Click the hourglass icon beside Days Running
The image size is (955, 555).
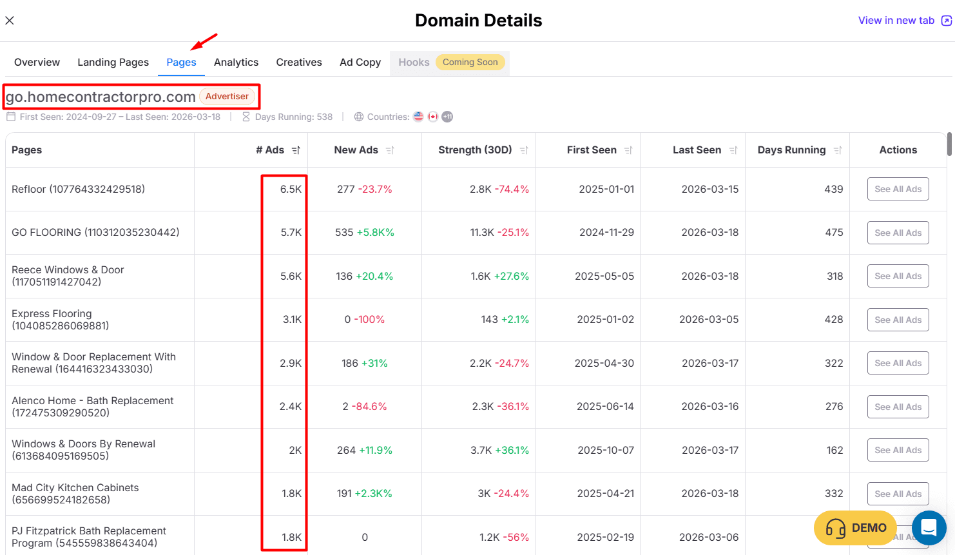tap(246, 117)
